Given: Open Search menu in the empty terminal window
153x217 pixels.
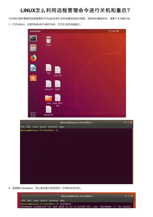Looking at the screenshot, I should click(x=43, y=127).
